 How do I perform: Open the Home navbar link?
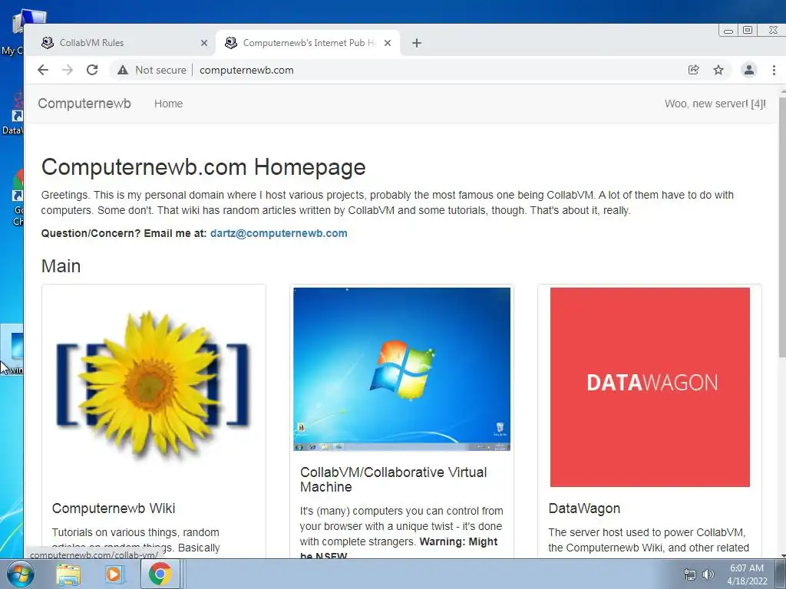pos(168,104)
